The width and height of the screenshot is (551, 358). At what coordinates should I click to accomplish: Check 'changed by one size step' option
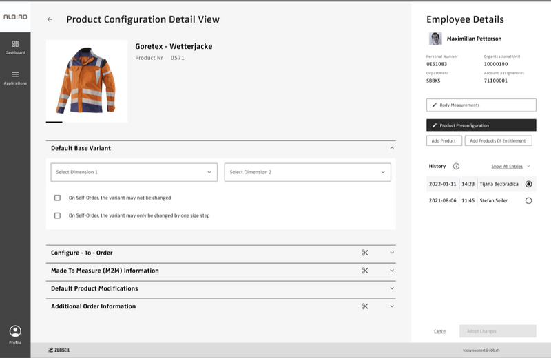pos(58,215)
